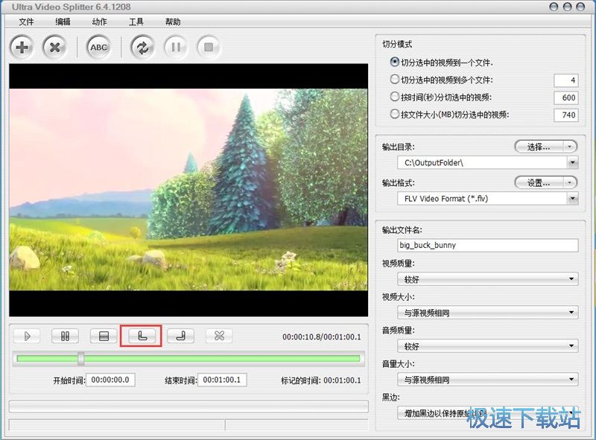This screenshot has width=596, height=440.
Task: Clear markers with the X button
Action: 219,336
